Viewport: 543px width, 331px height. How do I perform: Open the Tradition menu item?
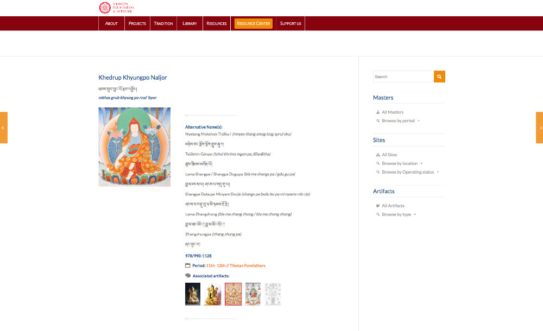(163, 23)
